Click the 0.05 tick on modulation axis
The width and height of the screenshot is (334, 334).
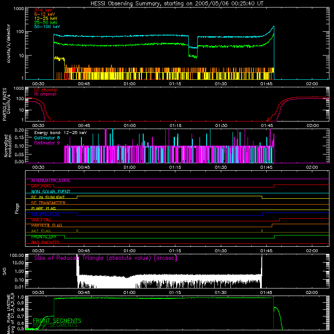tap(19, 154)
